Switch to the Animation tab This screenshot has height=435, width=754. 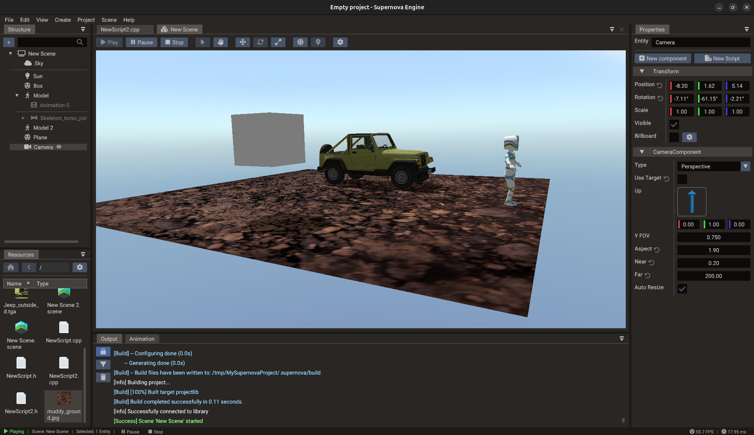coord(142,339)
